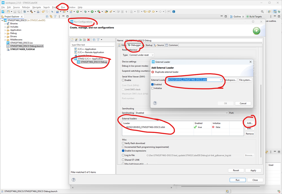The height and width of the screenshot is (194, 282).
Task: Expand the Binaries tree node
Action: click(5, 23)
